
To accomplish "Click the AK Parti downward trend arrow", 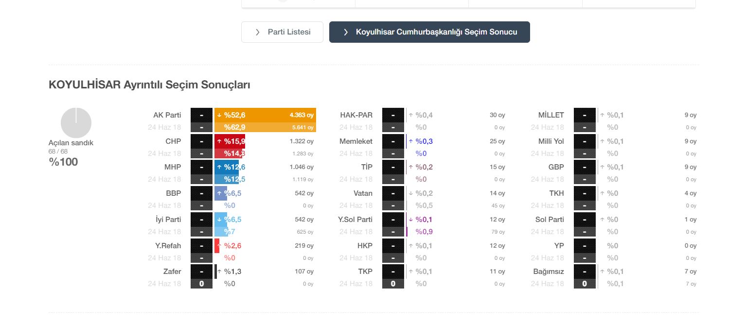I will [x=219, y=115].
